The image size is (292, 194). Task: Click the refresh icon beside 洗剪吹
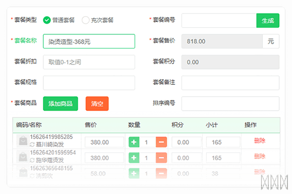pos(32,175)
